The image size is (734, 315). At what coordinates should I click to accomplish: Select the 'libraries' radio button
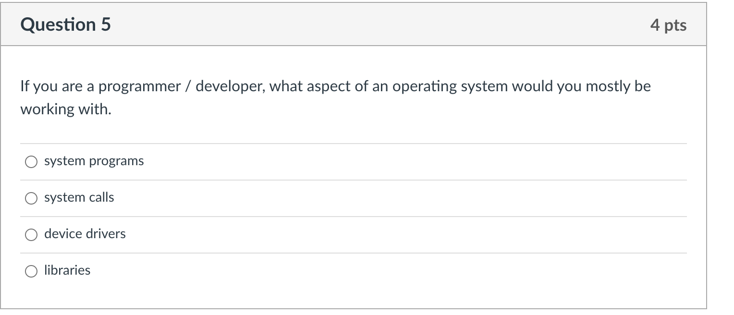[x=31, y=271]
